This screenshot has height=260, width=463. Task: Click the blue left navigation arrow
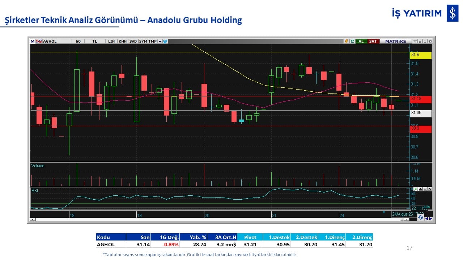coord(427,219)
